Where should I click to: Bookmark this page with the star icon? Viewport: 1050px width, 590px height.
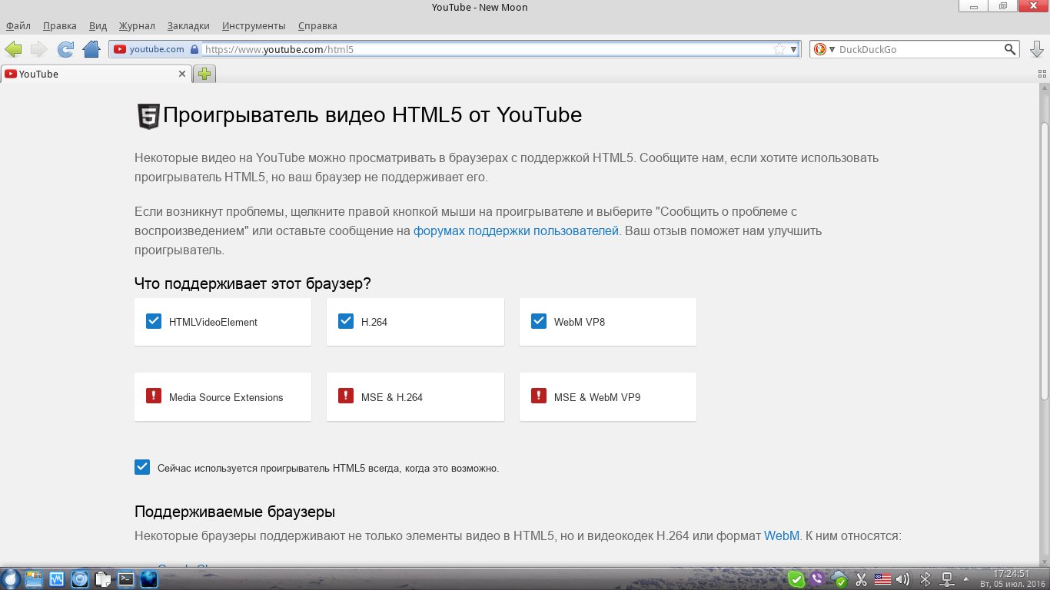pyautogui.click(x=779, y=49)
